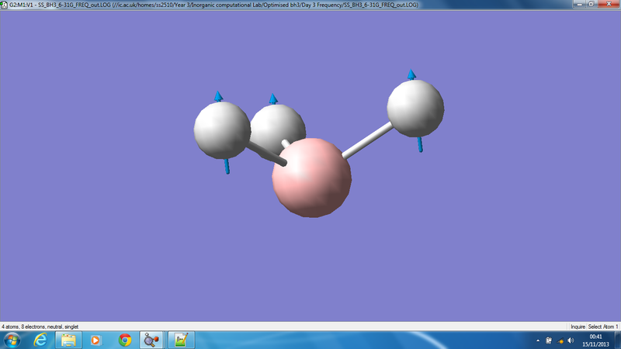Open the green chart application in taskbar
621x349 pixels.
(181, 340)
